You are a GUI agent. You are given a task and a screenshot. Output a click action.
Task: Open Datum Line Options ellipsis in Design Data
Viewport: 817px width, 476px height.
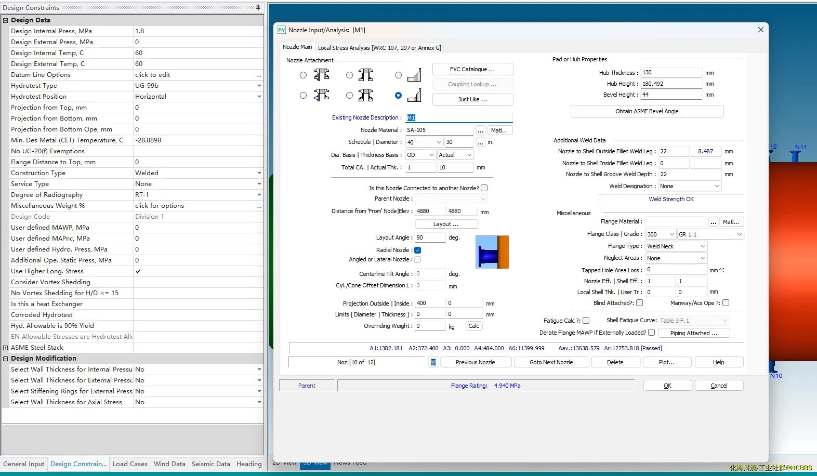[259, 75]
